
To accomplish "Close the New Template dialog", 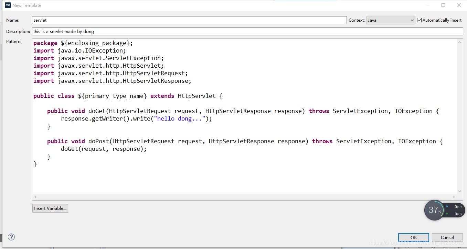I will 459,5.
